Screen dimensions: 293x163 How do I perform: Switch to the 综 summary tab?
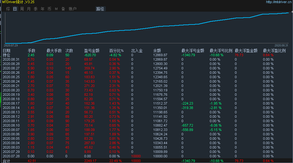click(8, 9)
